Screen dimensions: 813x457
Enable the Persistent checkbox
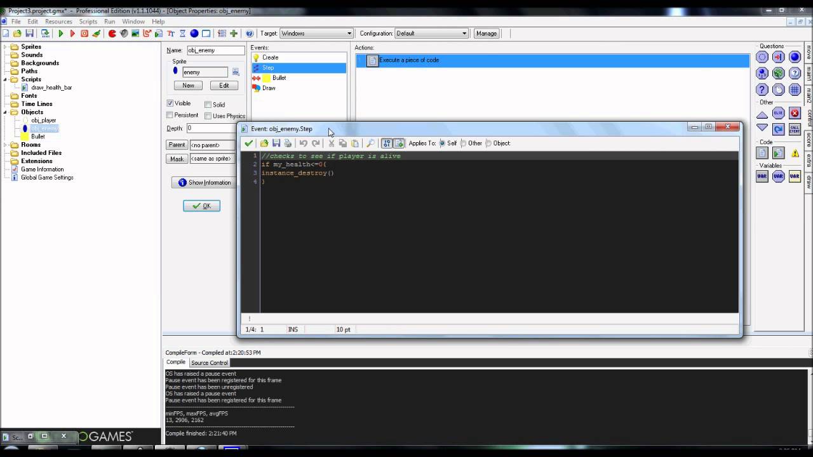coord(170,116)
